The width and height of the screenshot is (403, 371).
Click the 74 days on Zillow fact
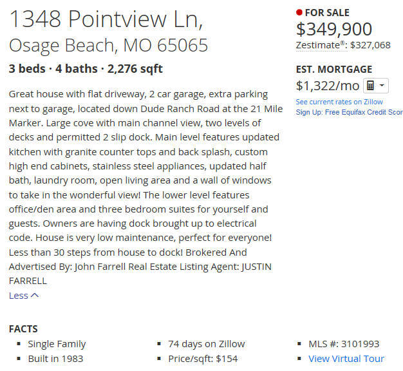(207, 344)
